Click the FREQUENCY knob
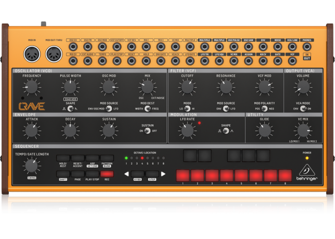The image size is (335, 239). [x=32, y=87]
